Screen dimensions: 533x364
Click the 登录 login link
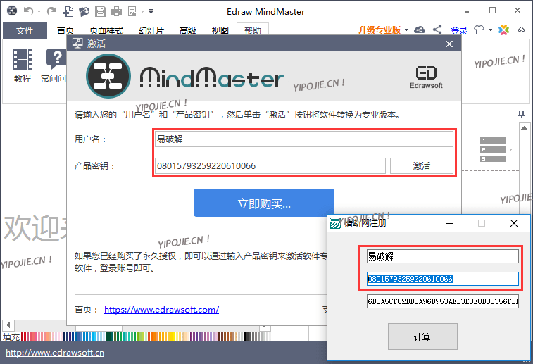click(459, 30)
